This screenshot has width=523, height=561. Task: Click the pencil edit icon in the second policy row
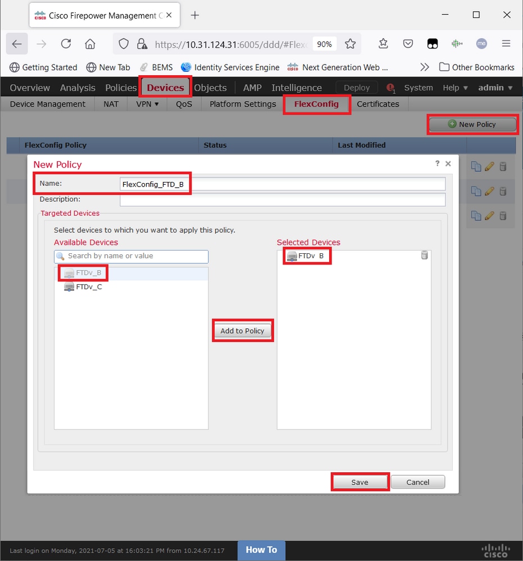click(x=489, y=191)
